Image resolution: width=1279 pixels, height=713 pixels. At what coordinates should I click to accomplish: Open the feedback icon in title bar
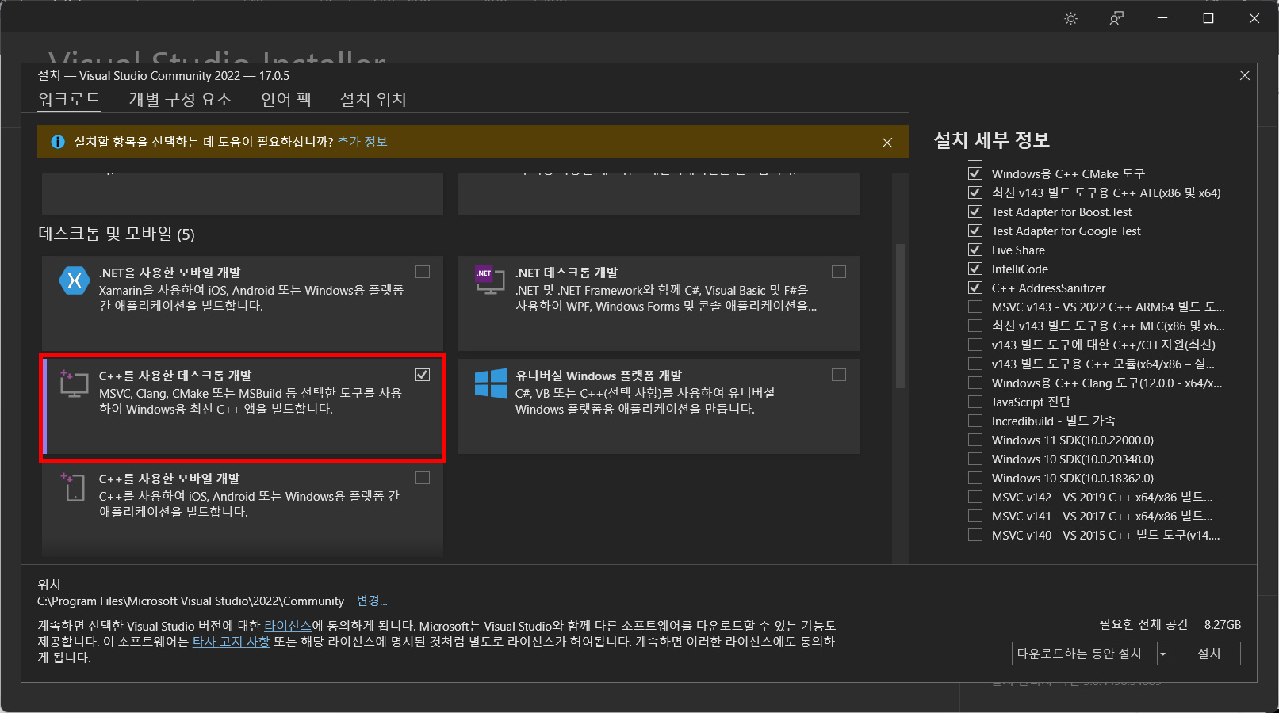1116,18
